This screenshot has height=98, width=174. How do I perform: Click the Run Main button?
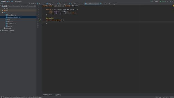pyautogui.click(x=161, y=1)
